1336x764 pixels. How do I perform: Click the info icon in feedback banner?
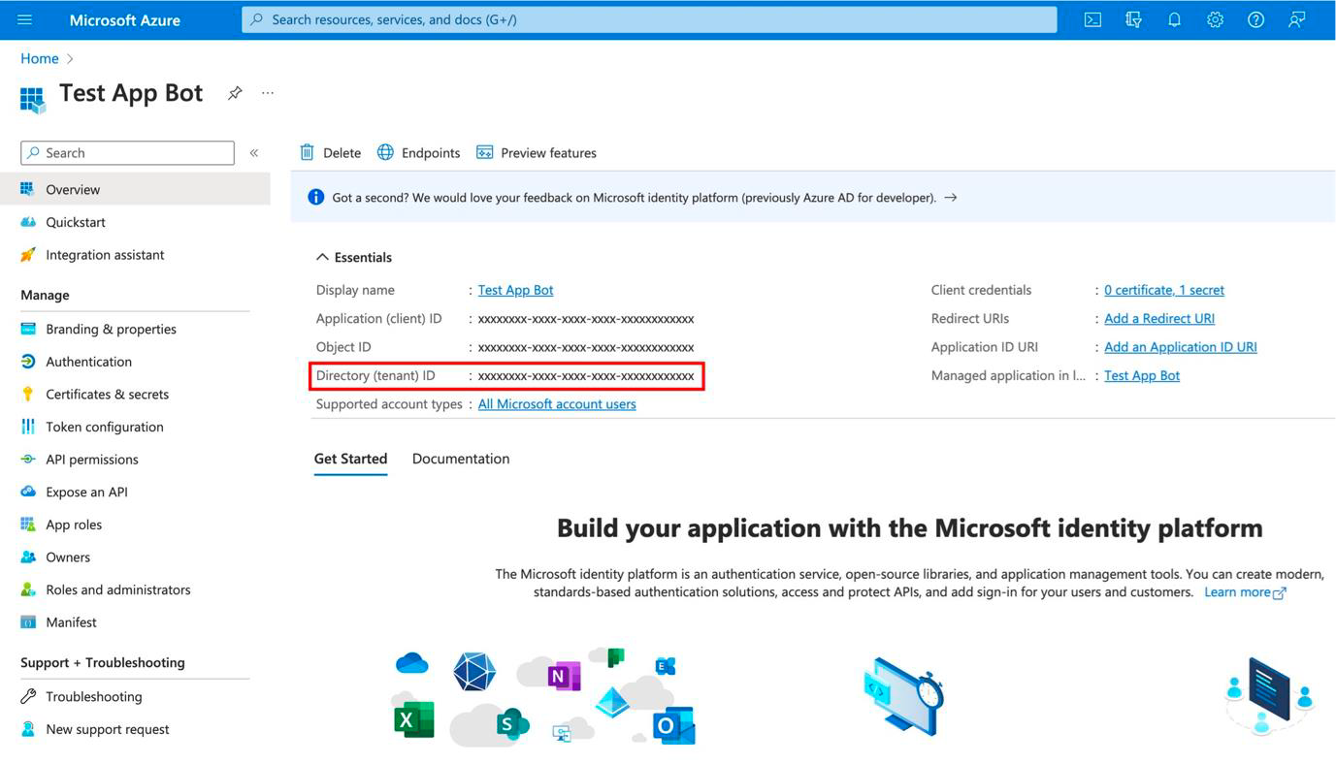click(x=315, y=197)
